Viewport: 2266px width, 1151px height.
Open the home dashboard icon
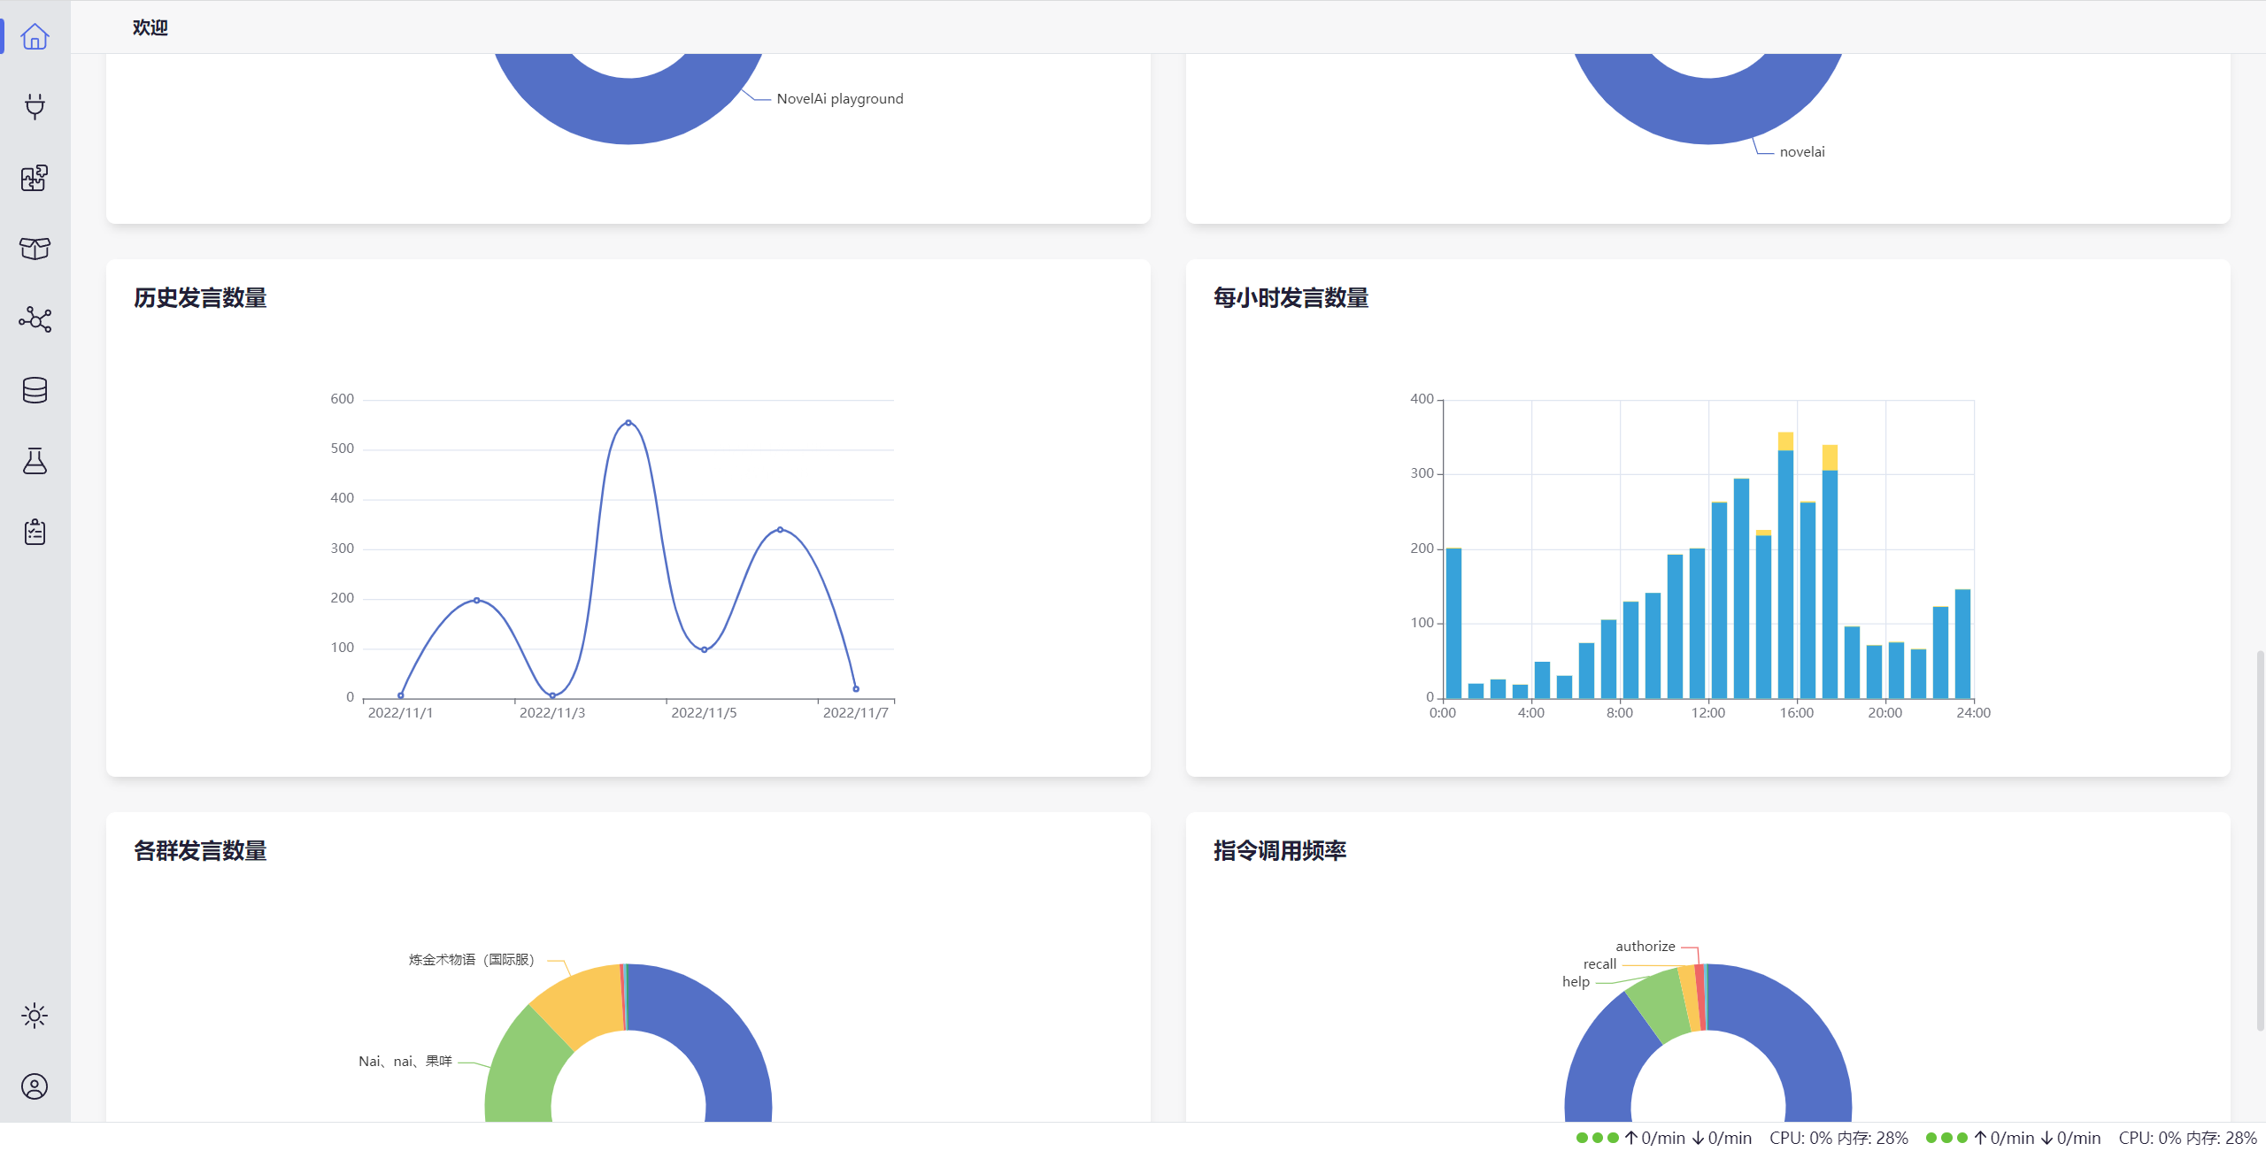[35, 36]
